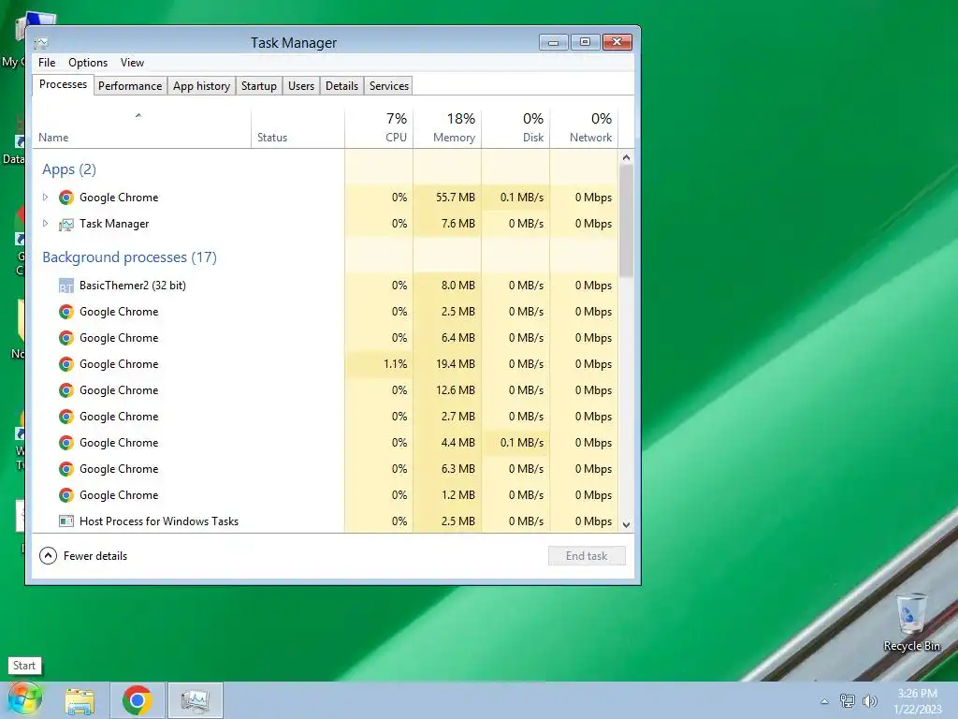Select the Background processes (17) header
The height and width of the screenshot is (719, 958).
point(129,257)
